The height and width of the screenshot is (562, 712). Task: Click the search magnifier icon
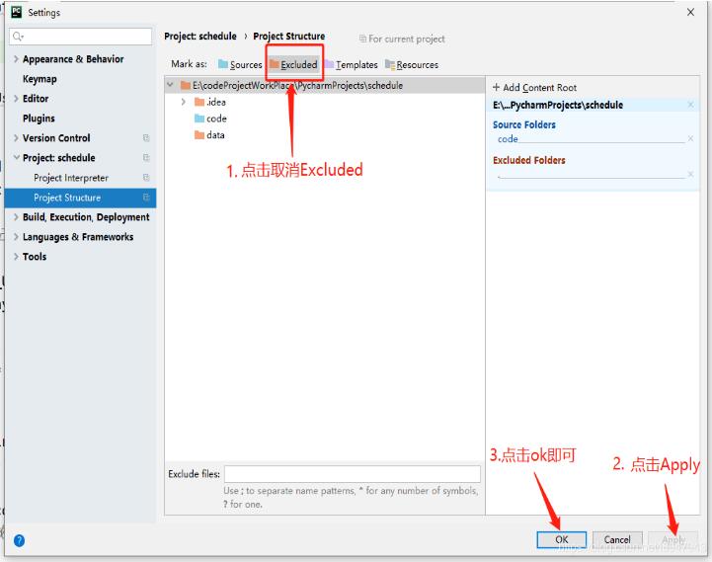[x=18, y=37]
